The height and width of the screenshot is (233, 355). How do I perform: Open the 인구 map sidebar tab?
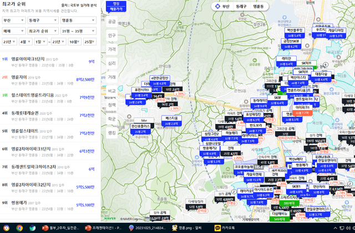tap(112, 35)
